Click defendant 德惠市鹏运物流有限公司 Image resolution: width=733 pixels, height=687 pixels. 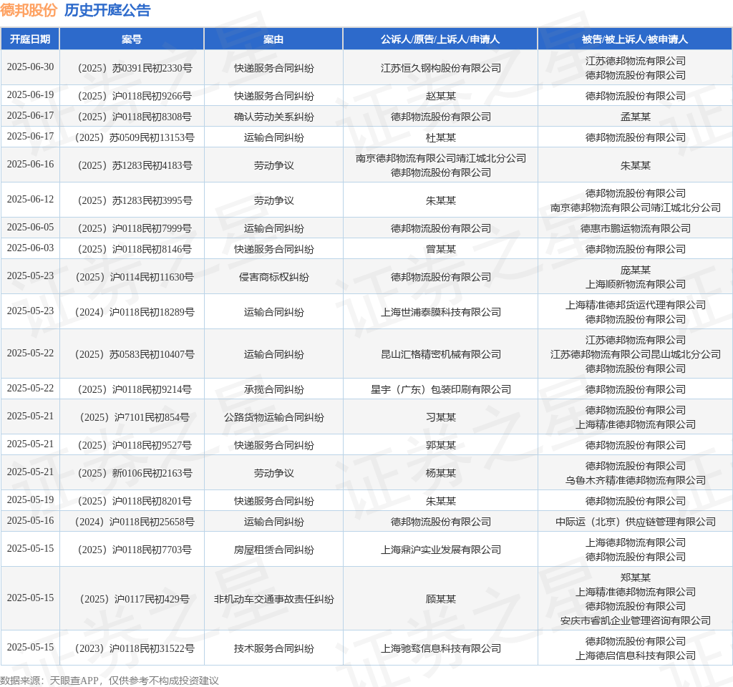coord(636,228)
